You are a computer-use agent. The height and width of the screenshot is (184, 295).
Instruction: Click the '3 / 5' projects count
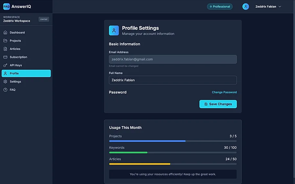[x=233, y=136]
